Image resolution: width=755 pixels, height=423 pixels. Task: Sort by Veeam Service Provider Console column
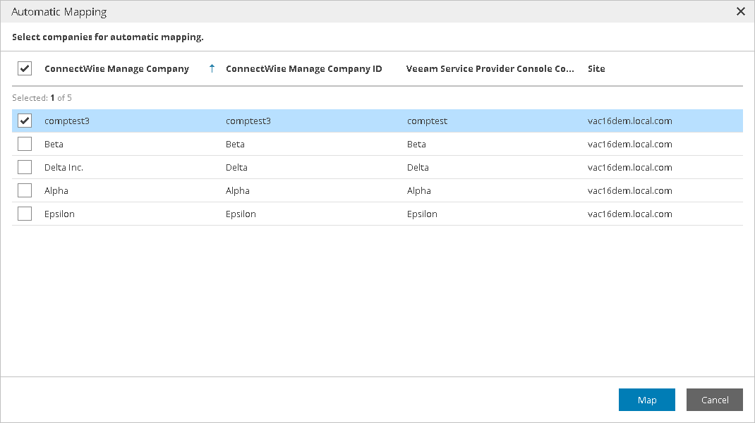pos(490,68)
